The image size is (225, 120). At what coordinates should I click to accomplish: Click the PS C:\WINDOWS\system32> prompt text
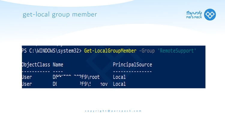coord(52,51)
